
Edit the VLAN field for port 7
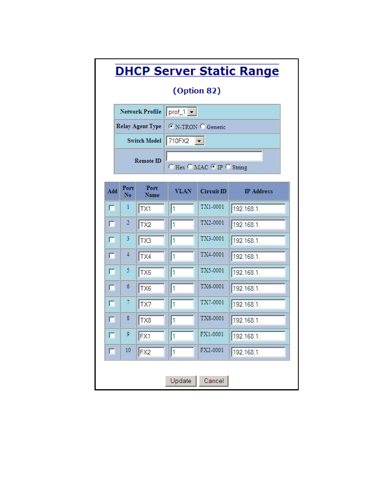coord(183,304)
